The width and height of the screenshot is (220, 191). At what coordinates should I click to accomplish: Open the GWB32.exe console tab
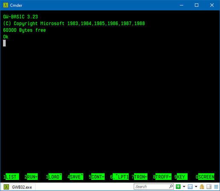pyautogui.click(x=18, y=187)
